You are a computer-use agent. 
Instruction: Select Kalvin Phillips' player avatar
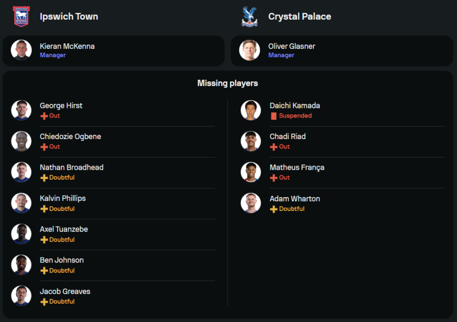click(x=21, y=203)
